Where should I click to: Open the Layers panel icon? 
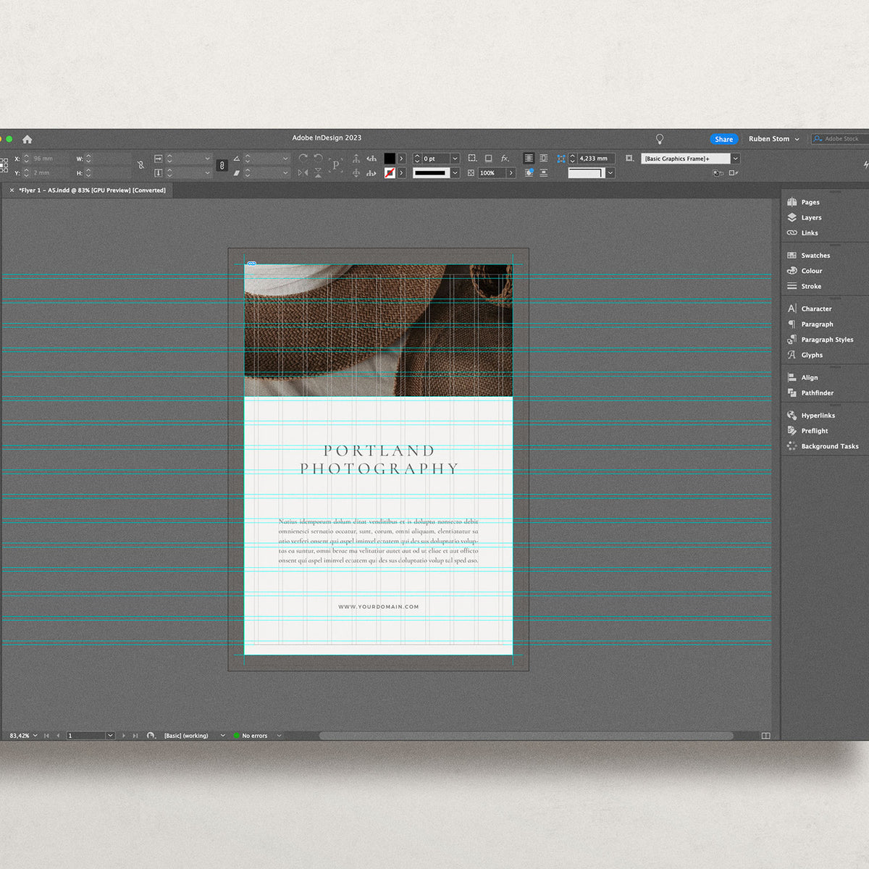tap(792, 217)
